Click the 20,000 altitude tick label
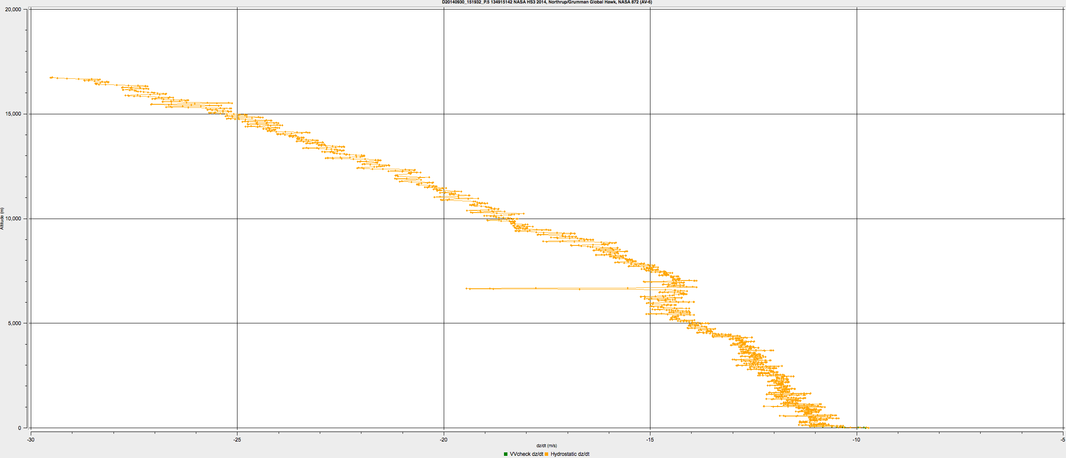This screenshot has height=458, width=1066. [13, 10]
